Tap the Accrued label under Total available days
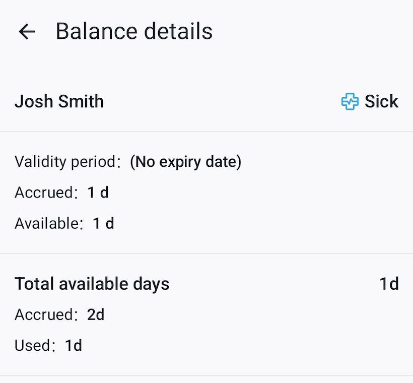This screenshot has height=383, width=413. coord(43,315)
